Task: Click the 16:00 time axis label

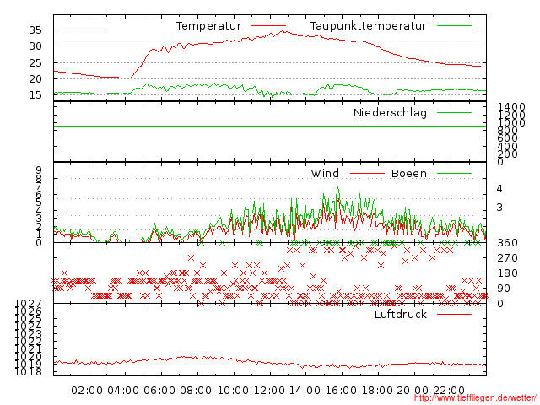Action: (342, 391)
